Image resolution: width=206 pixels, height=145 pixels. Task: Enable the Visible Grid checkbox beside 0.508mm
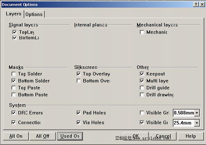tap(142, 113)
